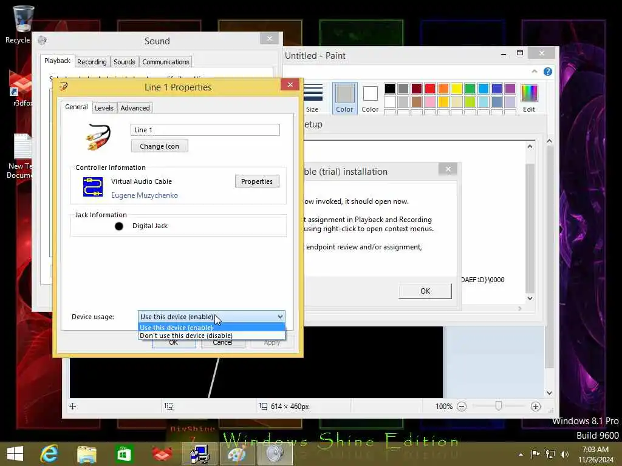
Task: Pick the pink color swatch in Paint
Action: coord(429,102)
